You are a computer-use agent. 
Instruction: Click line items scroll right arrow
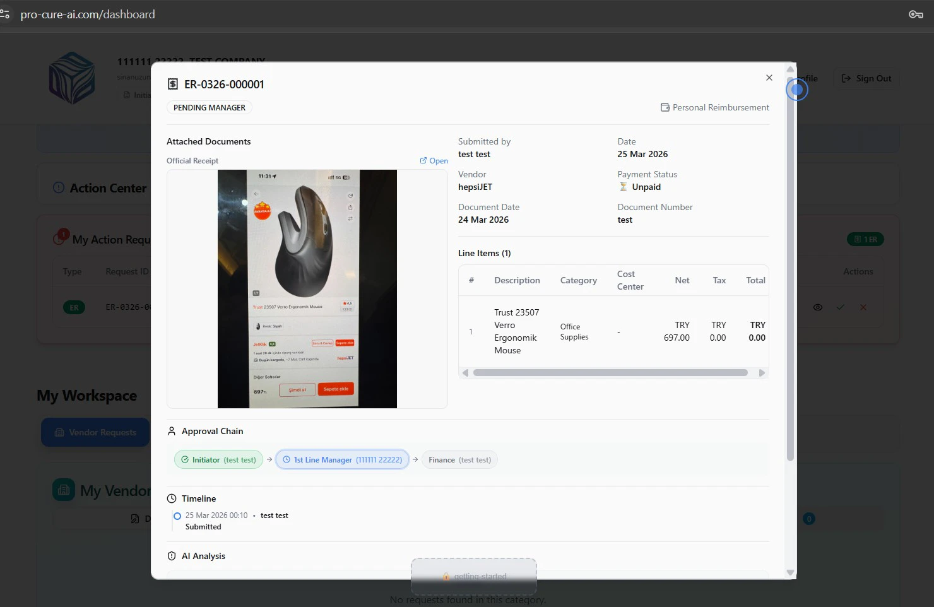coord(762,373)
